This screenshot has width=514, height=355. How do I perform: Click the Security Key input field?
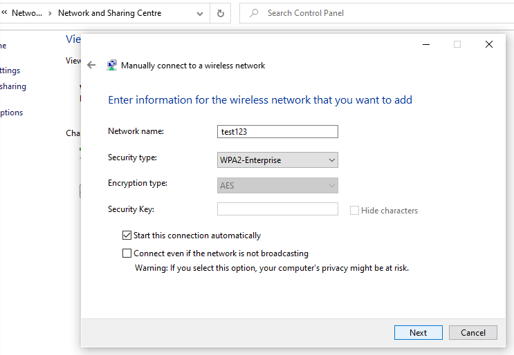[277, 209]
